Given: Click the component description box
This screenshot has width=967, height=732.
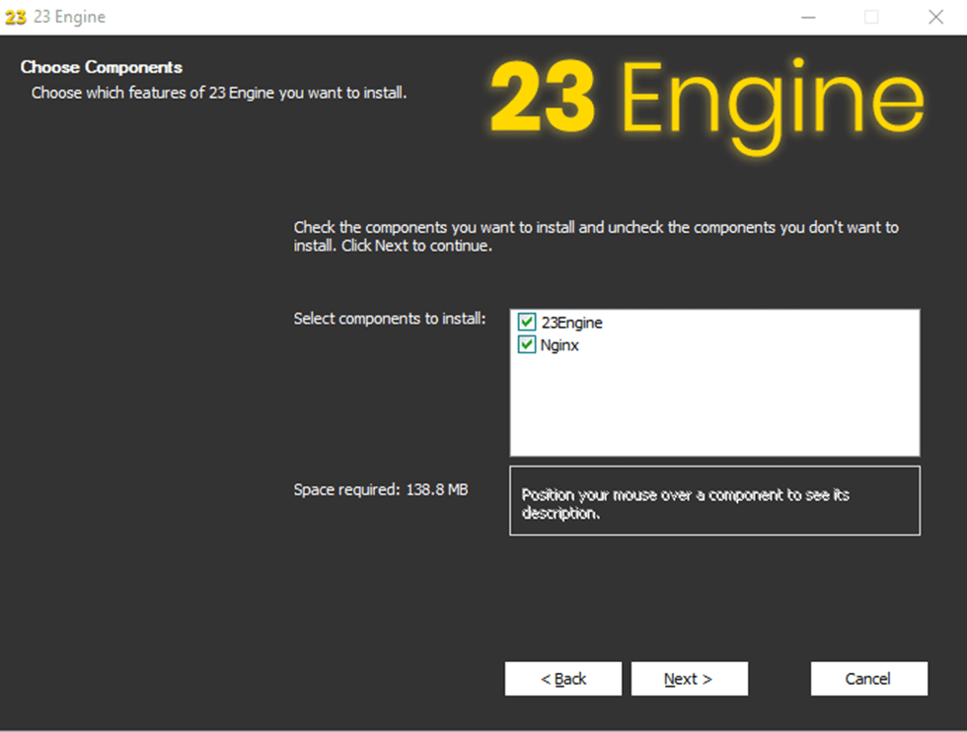Looking at the screenshot, I should (714, 501).
